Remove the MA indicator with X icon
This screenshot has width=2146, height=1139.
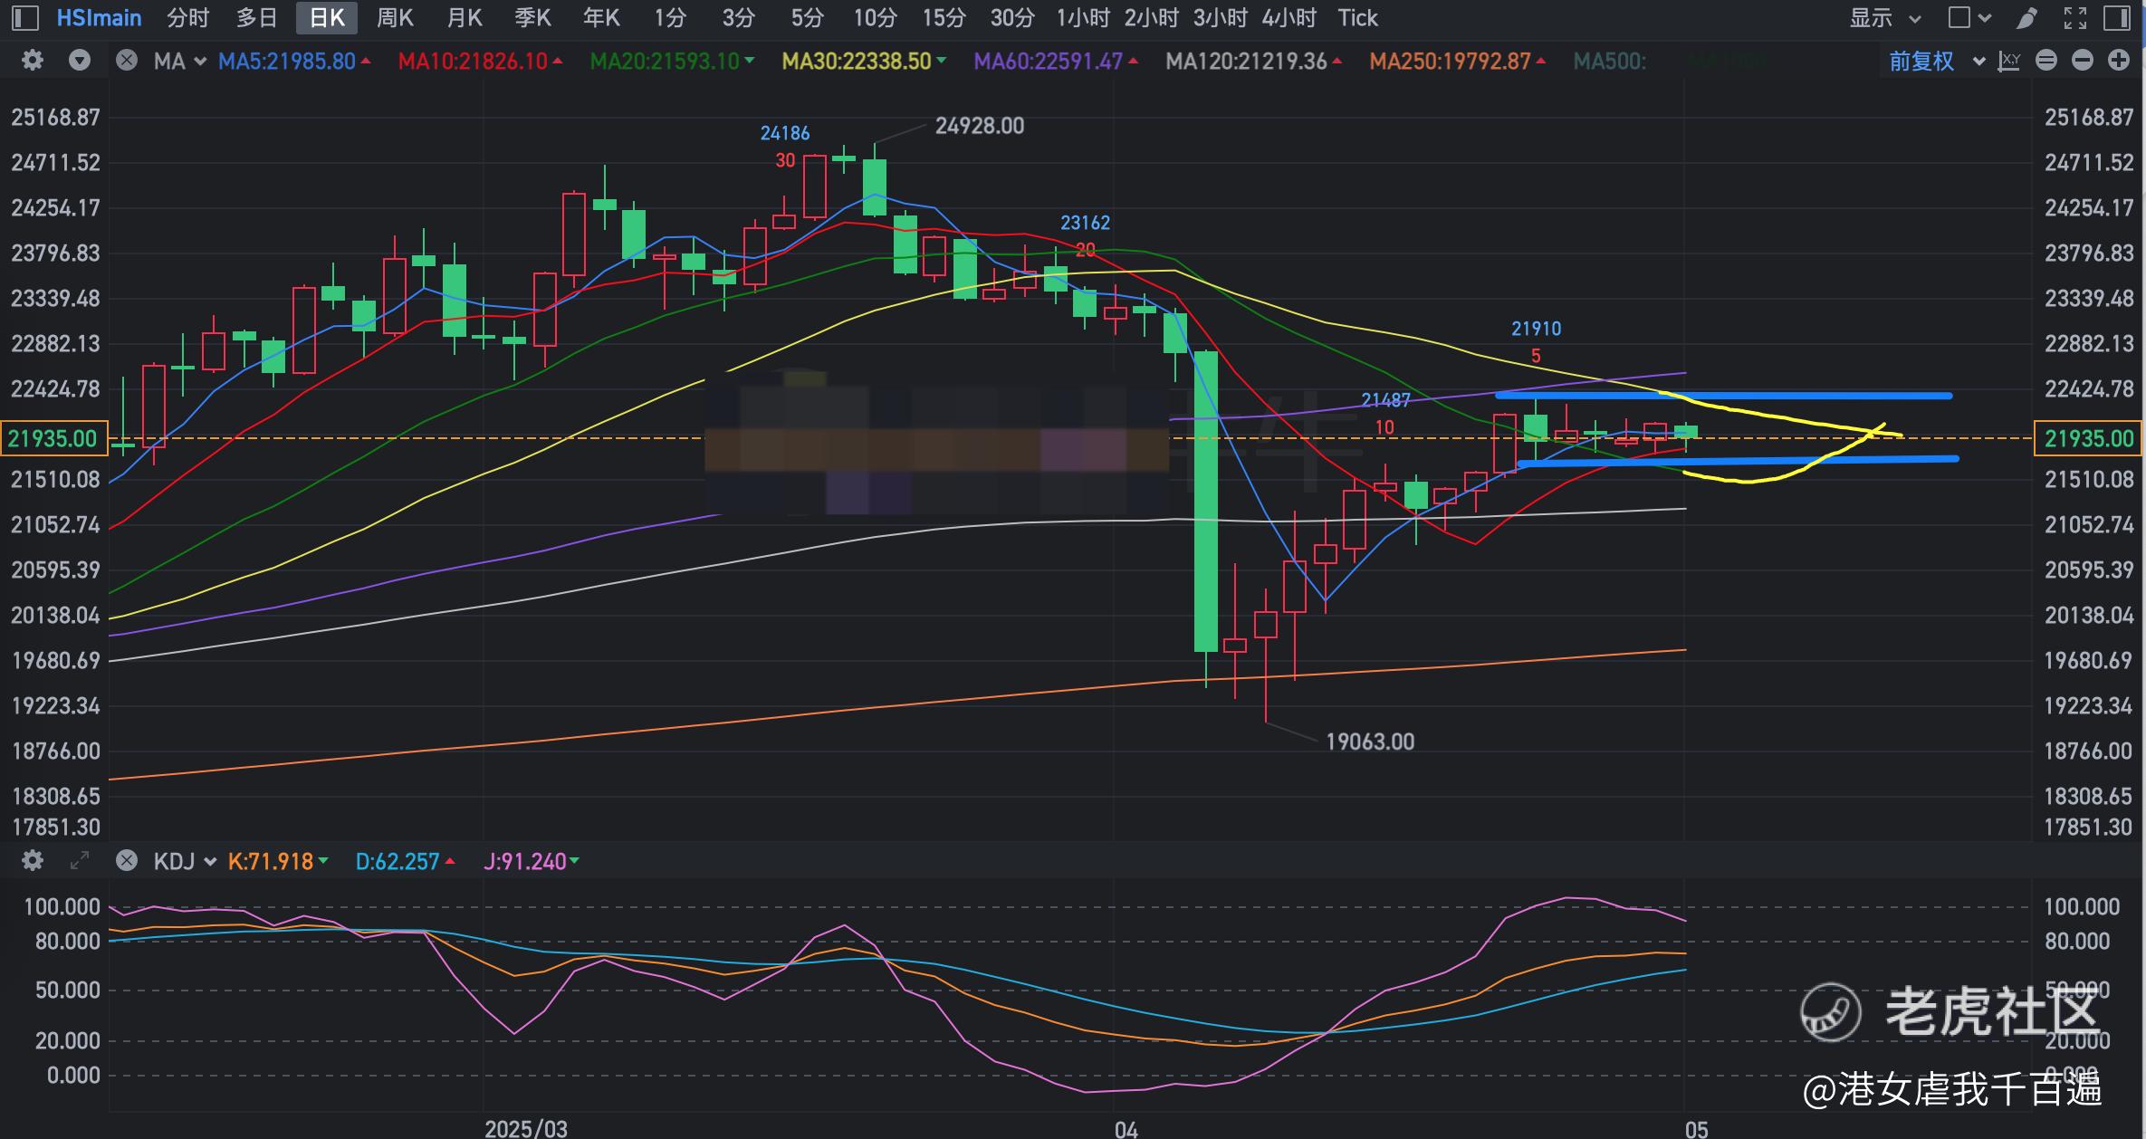[x=127, y=61]
